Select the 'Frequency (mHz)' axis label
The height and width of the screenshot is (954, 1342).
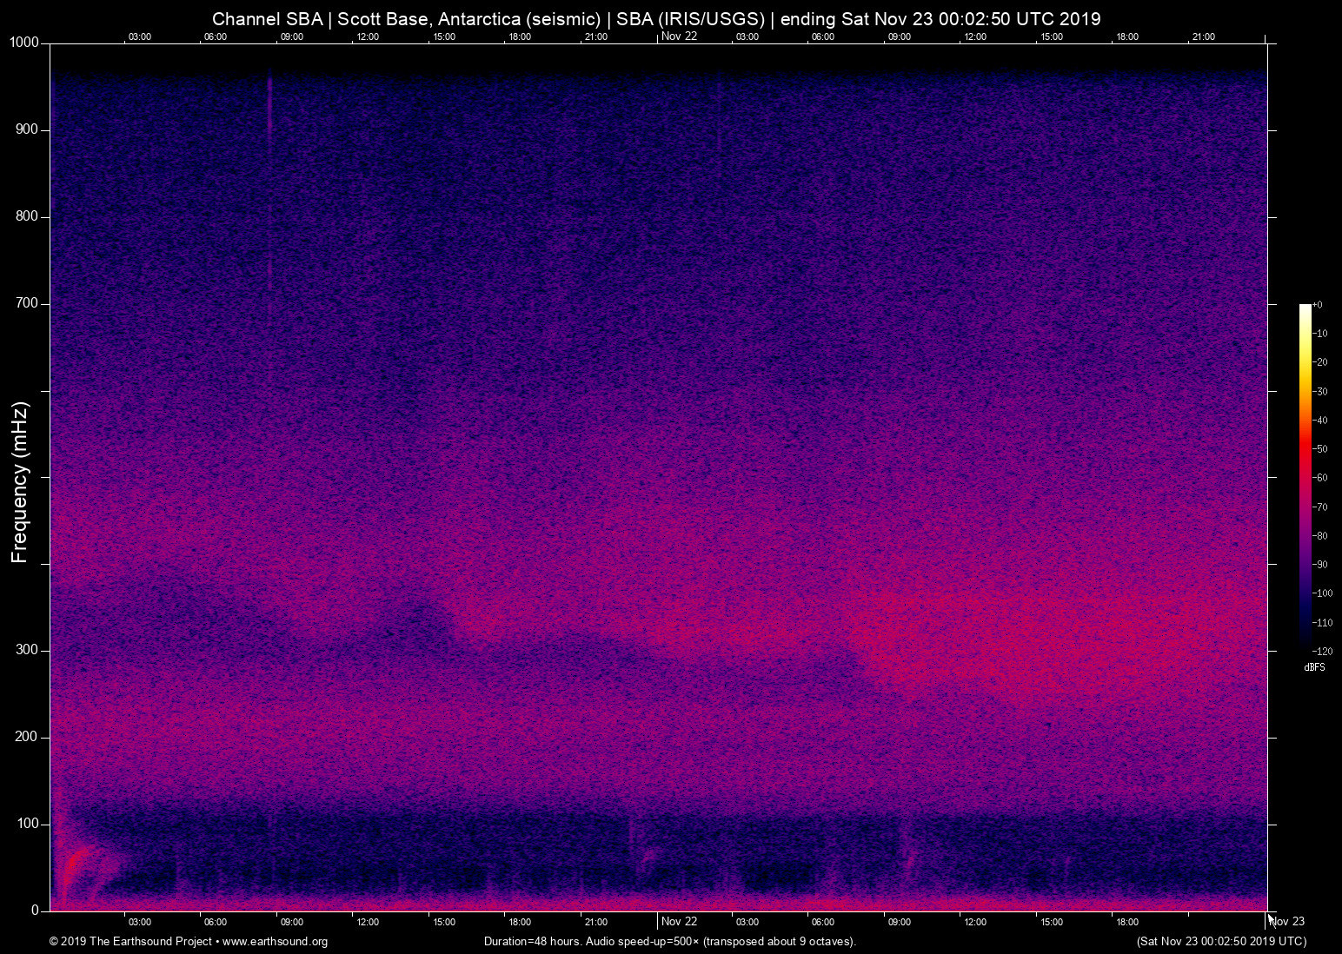19,482
